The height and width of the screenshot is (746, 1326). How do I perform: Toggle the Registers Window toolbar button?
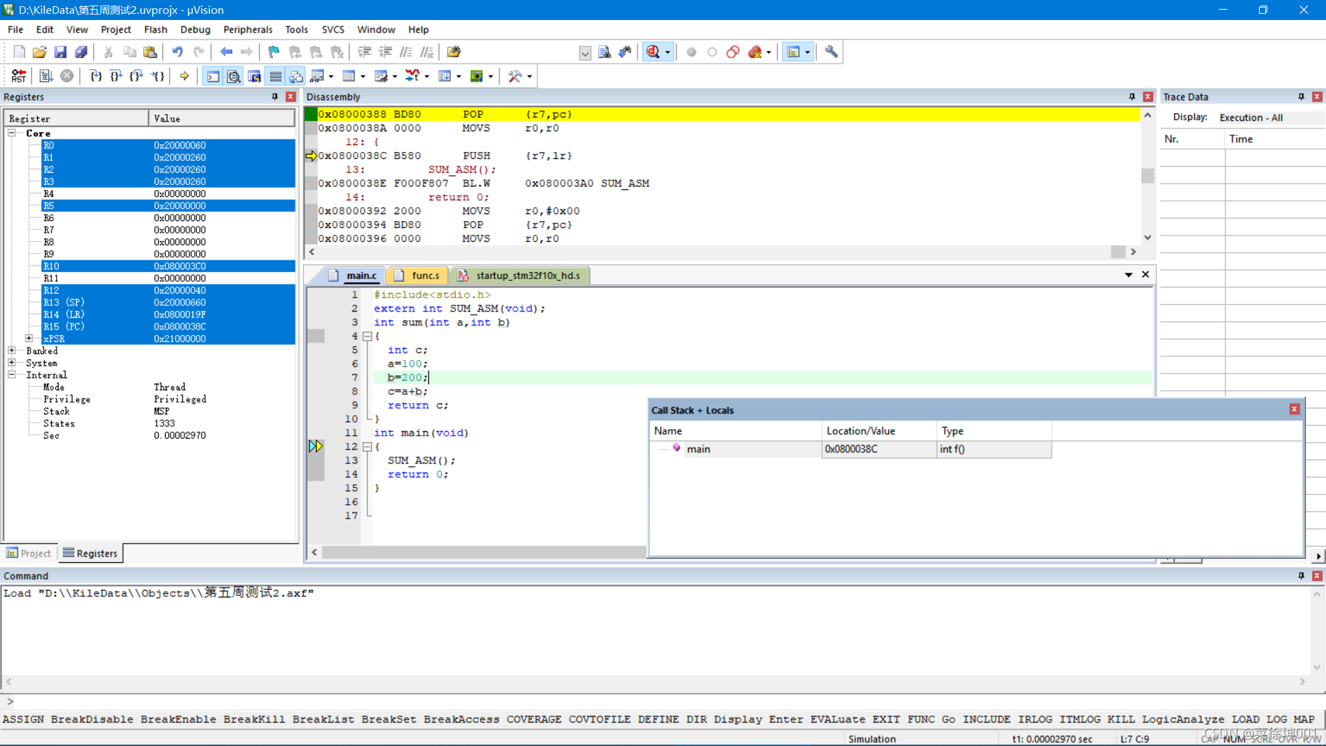(x=276, y=76)
